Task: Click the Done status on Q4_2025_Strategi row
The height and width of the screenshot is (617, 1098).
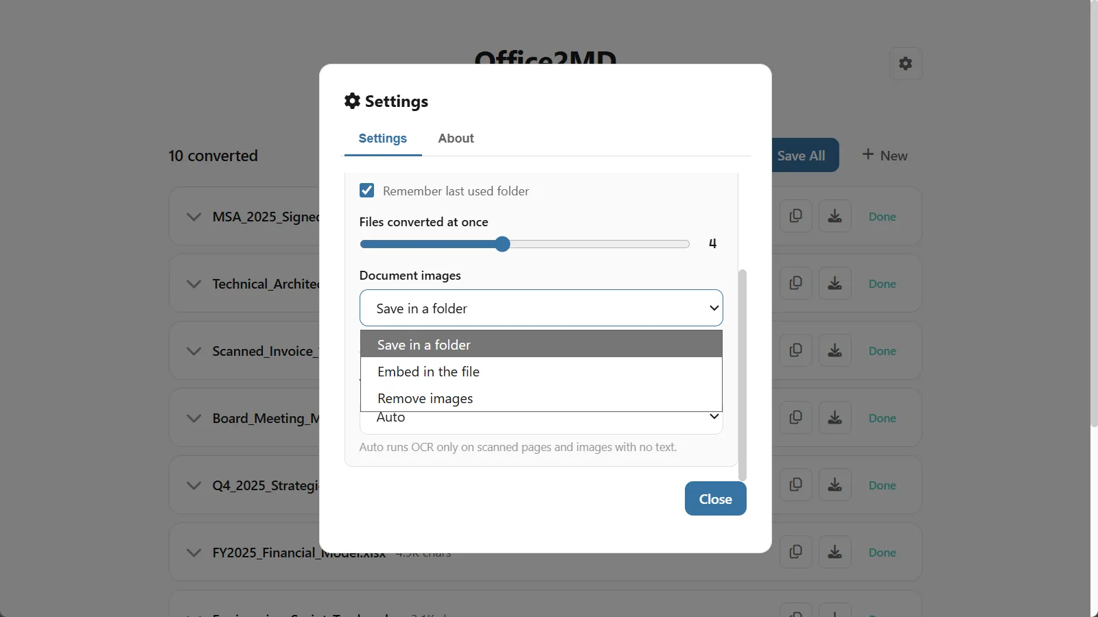Action: click(883, 485)
